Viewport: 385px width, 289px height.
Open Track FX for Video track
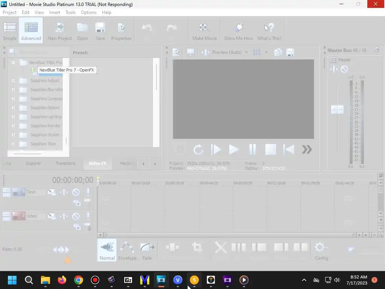pos(64,216)
